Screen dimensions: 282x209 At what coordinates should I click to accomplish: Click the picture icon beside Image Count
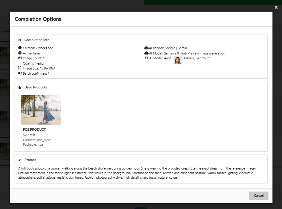(x=20, y=58)
